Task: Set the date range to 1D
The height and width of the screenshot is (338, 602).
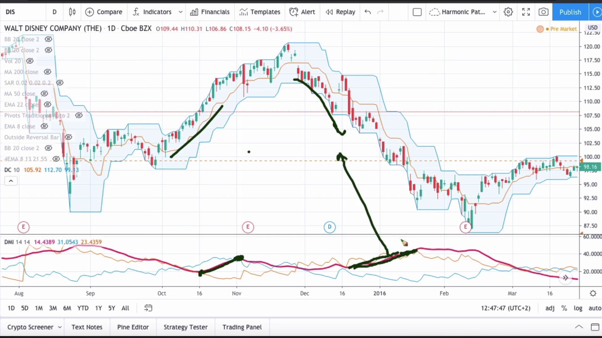Action: click(x=11, y=308)
